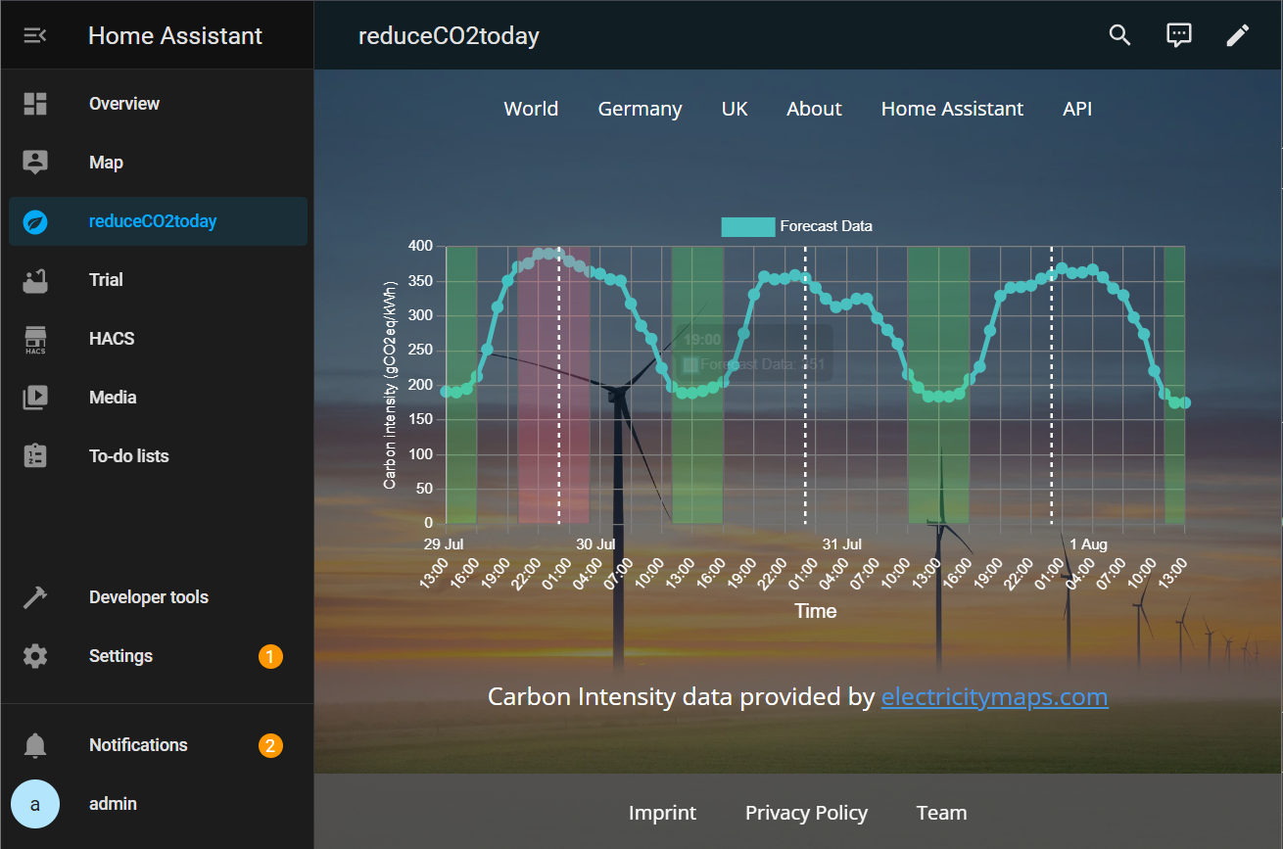Click the Developer tools hammer icon
This screenshot has width=1283, height=849.
tap(35, 597)
